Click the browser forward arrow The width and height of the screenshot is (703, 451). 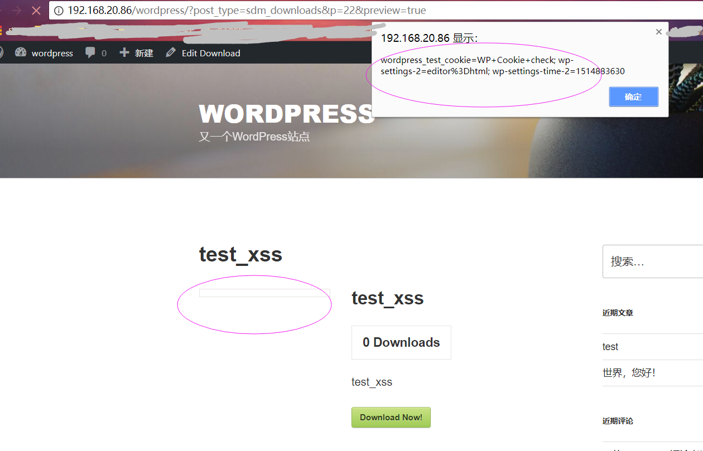point(17,10)
